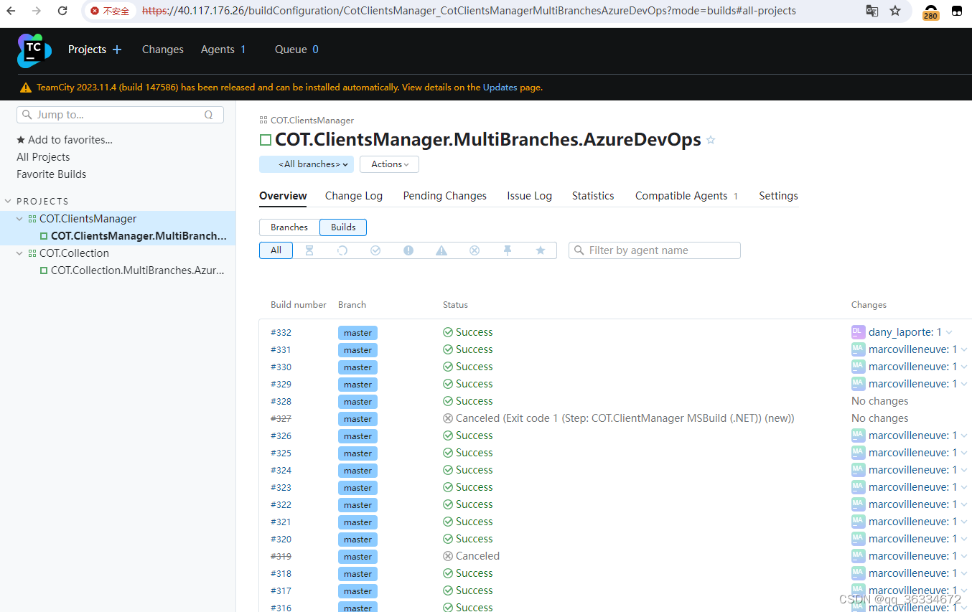
Task: Click dany_laporte's DL avatar on build #332
Action: tap(858, 332)
